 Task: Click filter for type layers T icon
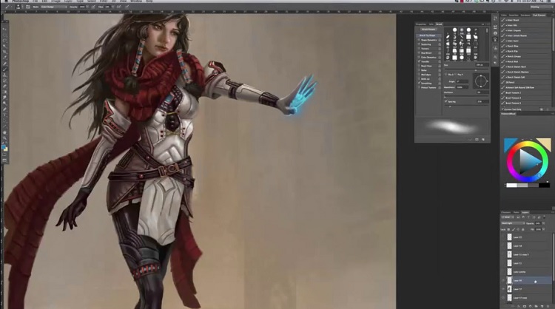(x=528, y=217)
